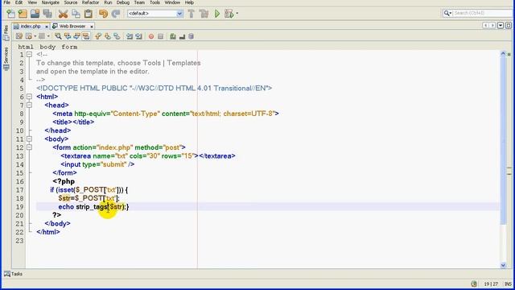Open the Refactor menu
The image size is (515, 290).
(x=90, y=2)
